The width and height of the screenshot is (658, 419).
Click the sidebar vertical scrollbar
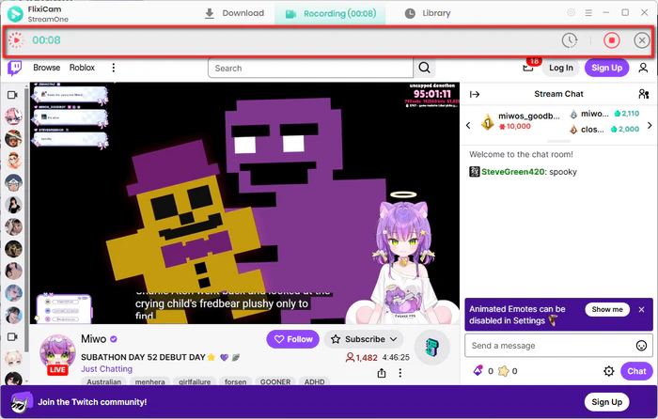coord(26,218)
